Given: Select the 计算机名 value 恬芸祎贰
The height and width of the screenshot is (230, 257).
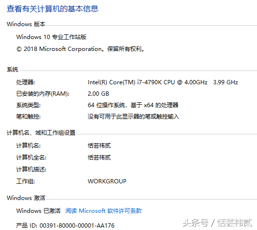Looking at the screenshot, I should point(99,146).
